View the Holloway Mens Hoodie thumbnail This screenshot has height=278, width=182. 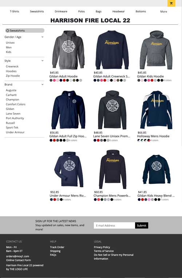coord(156,110)
